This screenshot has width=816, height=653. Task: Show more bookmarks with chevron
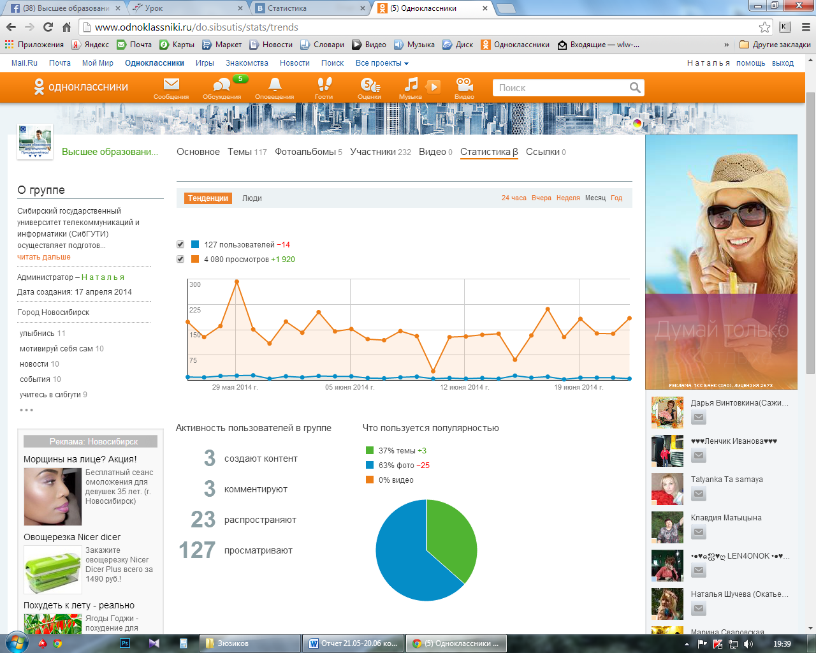click(726, 45)
